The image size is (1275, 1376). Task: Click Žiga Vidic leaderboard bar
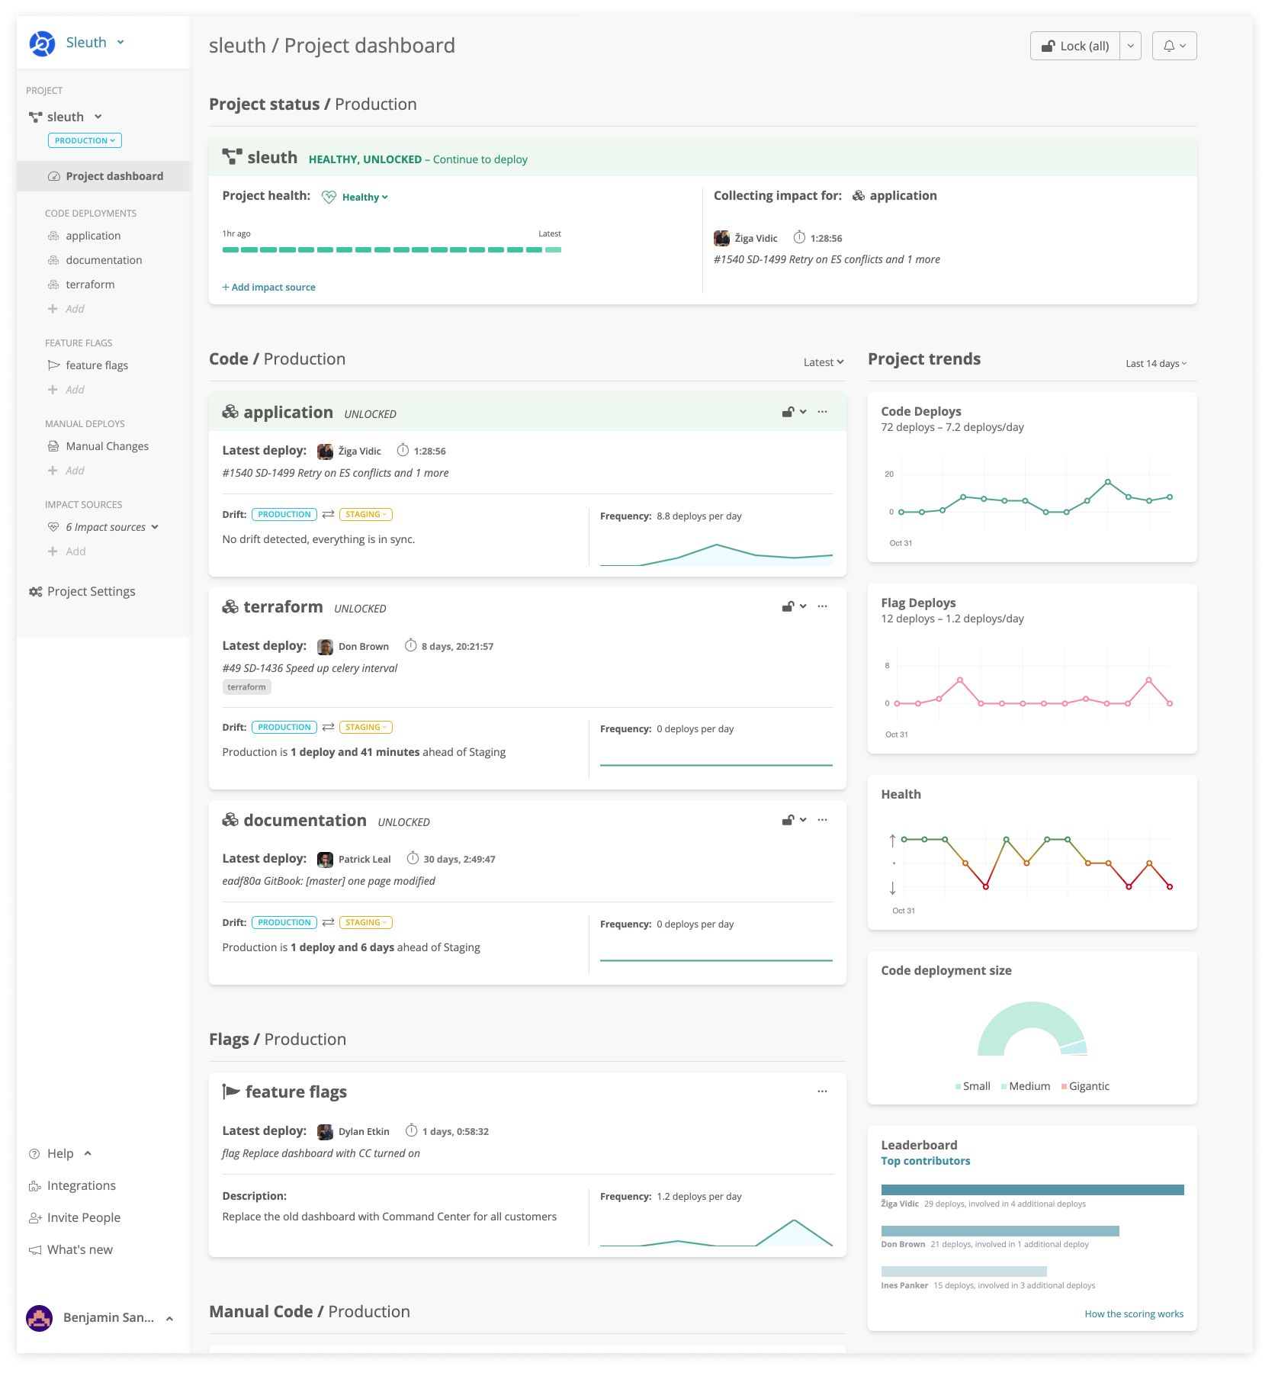click(x=1033, y=1190)
